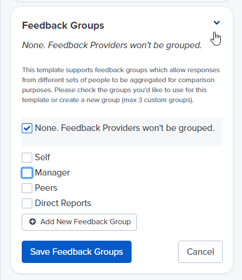Click the plus icon in Add New Feedback Group
This screenshot has width=242, height=280.
pos(32,222)
